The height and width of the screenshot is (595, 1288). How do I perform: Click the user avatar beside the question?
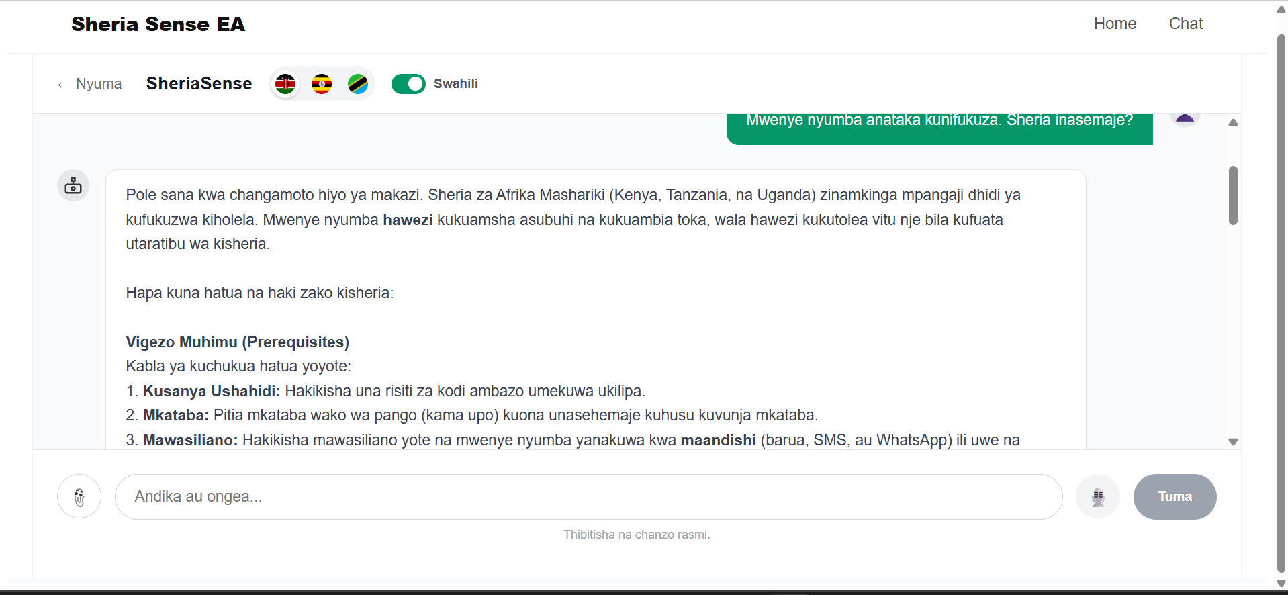click(x=1185, y=120)
